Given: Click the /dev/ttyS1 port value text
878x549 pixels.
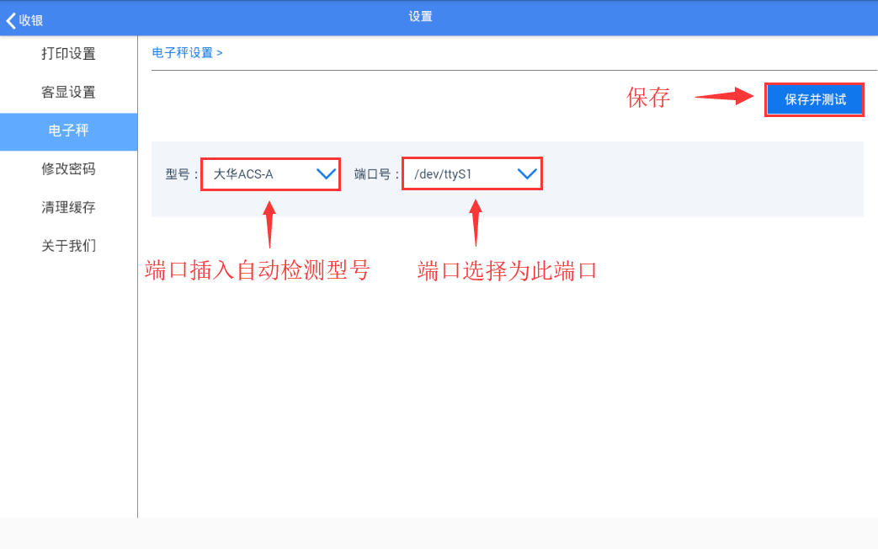Looking at the screenshot, I should (442, 174).
